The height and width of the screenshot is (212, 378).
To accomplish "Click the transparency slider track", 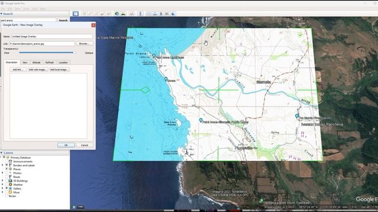I will tap(47, 52).
